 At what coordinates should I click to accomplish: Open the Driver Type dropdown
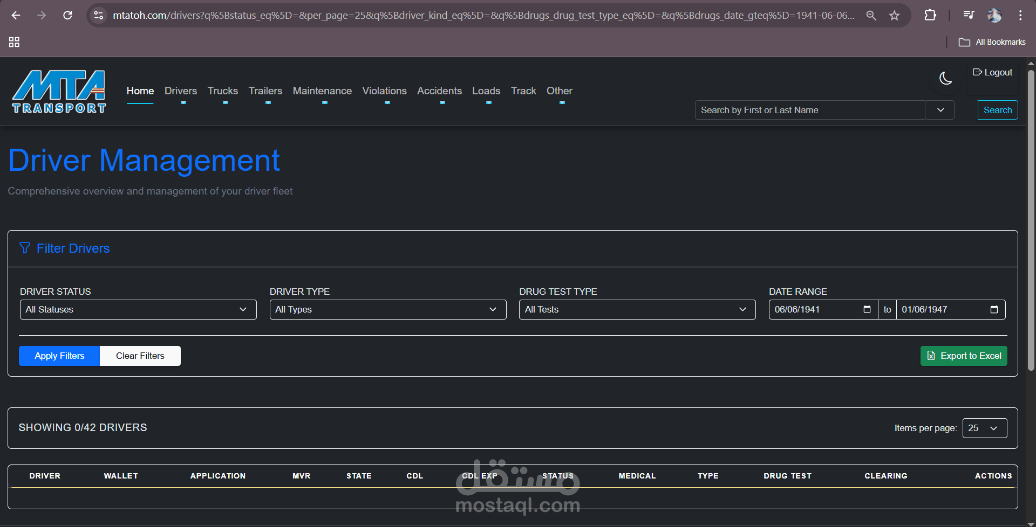coord(388,309)
